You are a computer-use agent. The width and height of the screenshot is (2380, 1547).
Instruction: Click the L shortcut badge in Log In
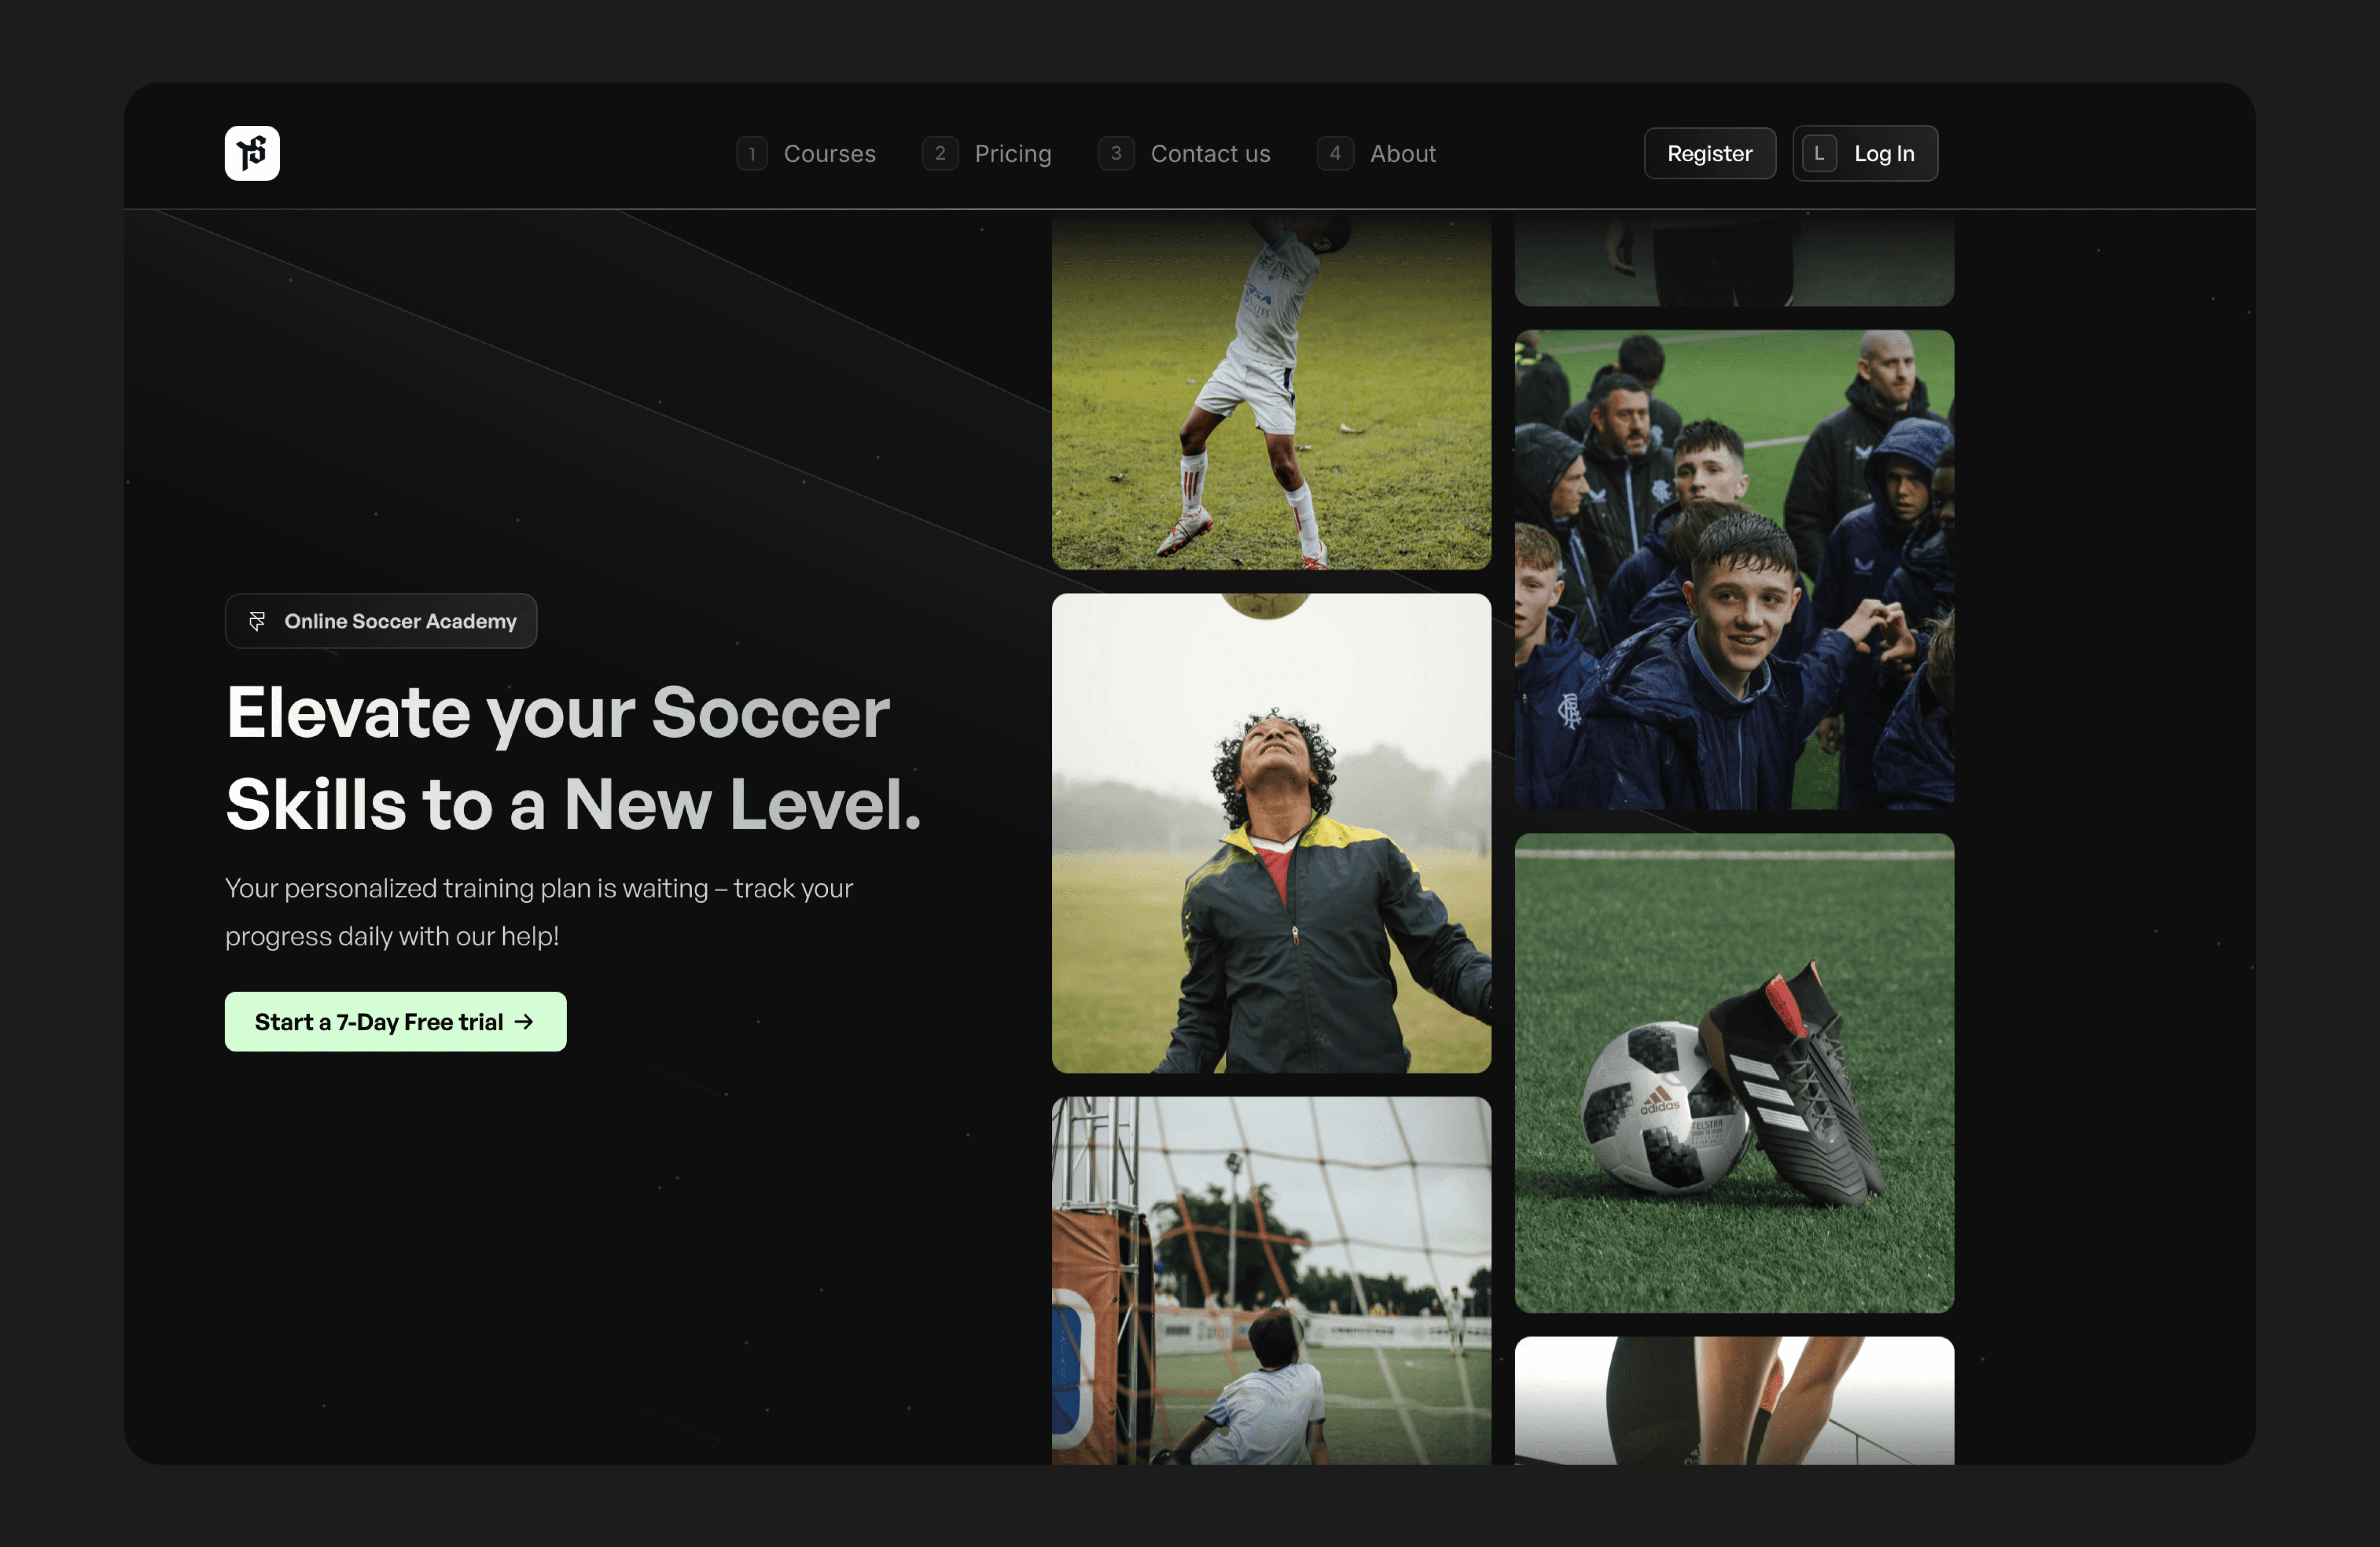1819,153
